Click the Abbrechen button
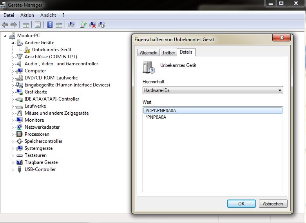The image size is (306, 223). [273, 203]
